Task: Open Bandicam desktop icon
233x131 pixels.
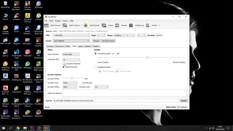Action: (39, 112)
